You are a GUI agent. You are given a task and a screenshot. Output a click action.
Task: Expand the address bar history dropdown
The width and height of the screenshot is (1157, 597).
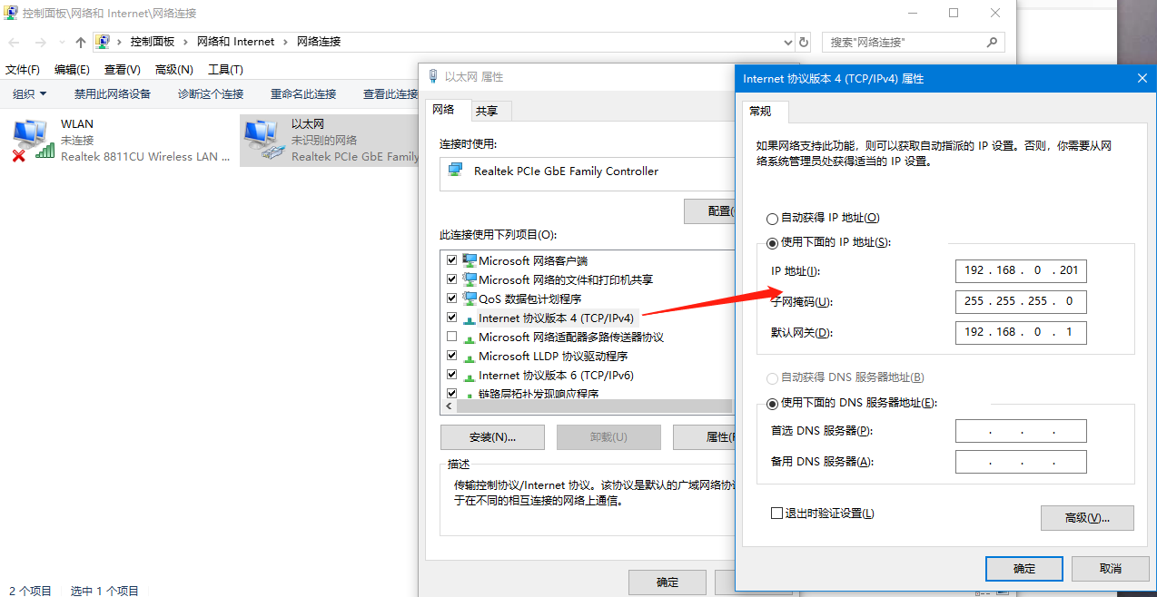coord(787,42)
